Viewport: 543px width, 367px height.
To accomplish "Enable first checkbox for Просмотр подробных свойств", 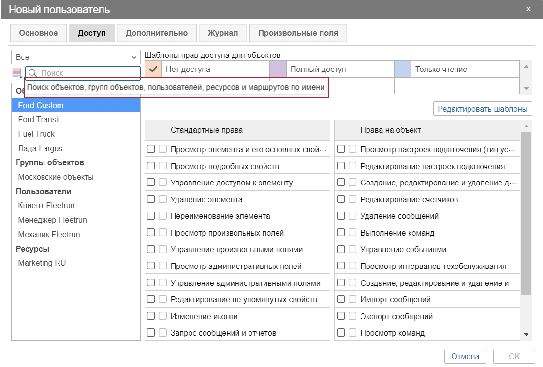I will click(151, 166).
